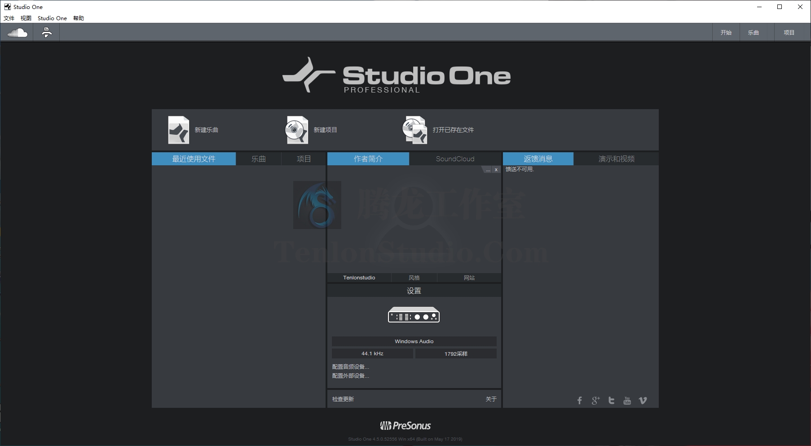Click the 馈送不可用 message text
This screenshot has width=811, height=446.
click(x=520, y=169)
